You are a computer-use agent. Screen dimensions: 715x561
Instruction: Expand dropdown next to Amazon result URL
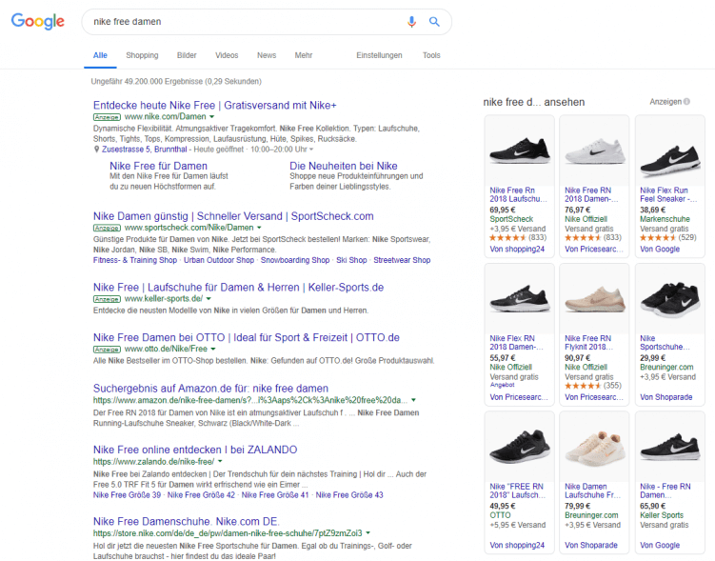pyautogui.click(x=413, y=400)
